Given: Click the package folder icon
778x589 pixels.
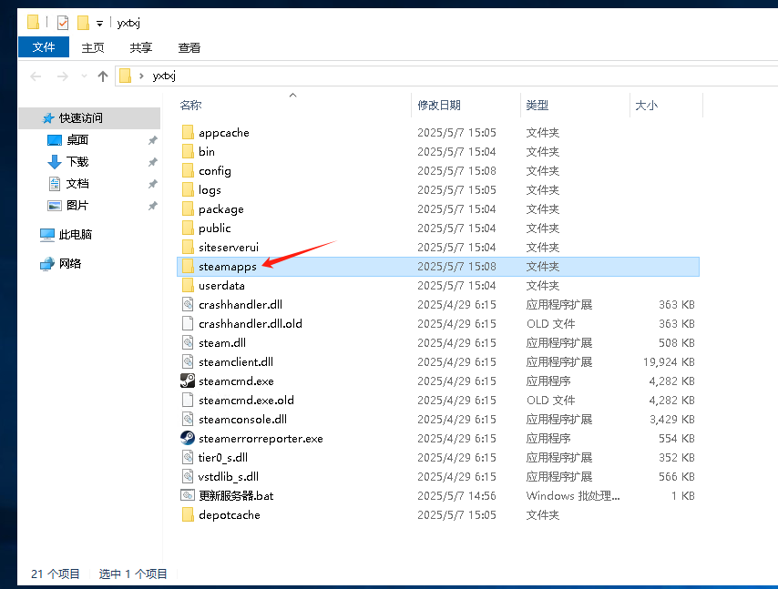Looking at the screenshot, I should click(x=188, y=208).
